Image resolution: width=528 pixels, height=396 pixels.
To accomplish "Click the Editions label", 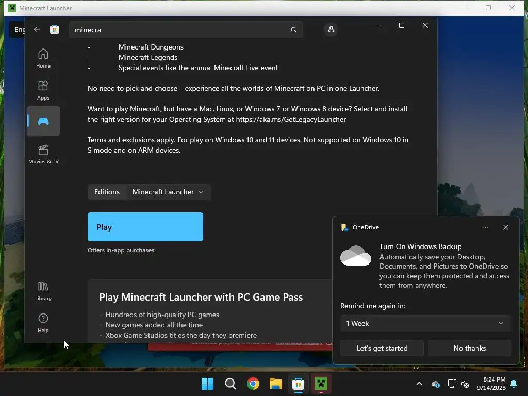I will coord(107,192).
